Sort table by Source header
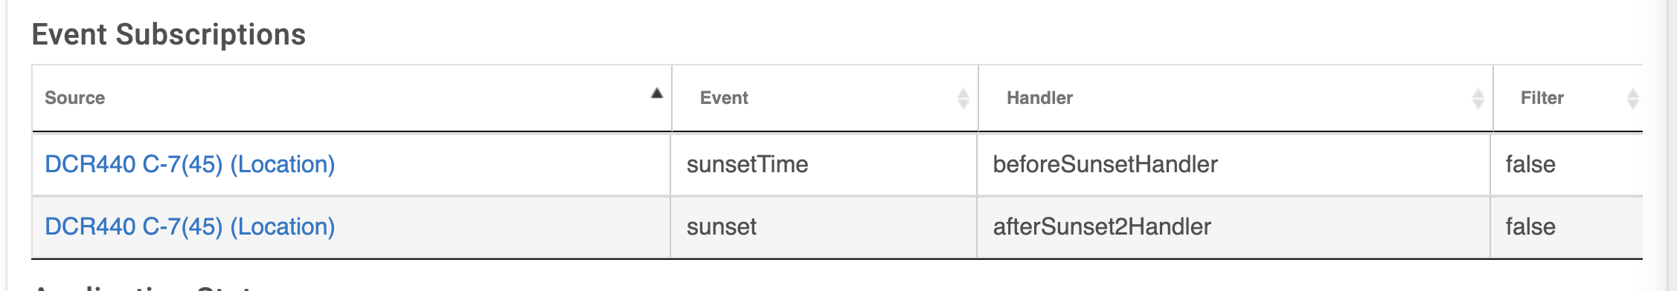The height and width of the screenshot is (291, 1677). [x=74, y=98]
